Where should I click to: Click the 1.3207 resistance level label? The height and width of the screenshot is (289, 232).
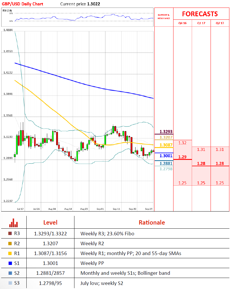[x=166, y=137]
